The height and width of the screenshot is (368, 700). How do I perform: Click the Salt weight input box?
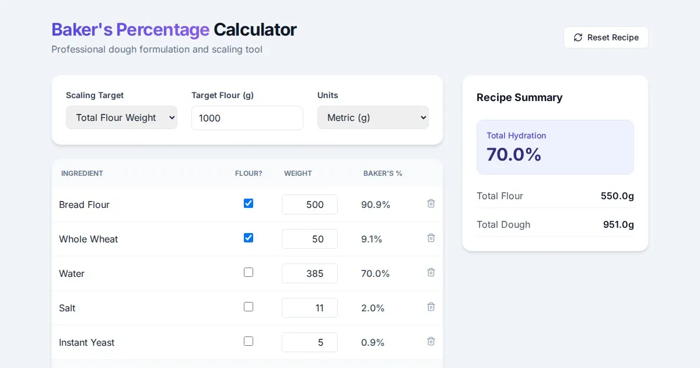coord(309,308)
